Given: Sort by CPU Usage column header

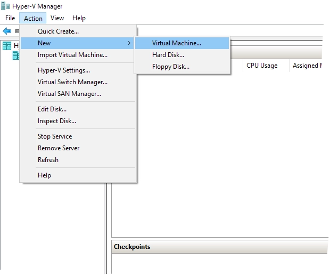Looking at the screenshot, I should coord(266,66).
